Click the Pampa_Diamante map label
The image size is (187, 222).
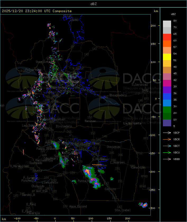pos(48,149)
